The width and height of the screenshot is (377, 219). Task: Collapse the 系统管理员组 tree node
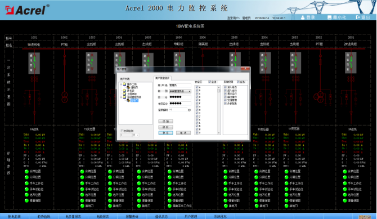pyautogui.click(x=121, y=97)
